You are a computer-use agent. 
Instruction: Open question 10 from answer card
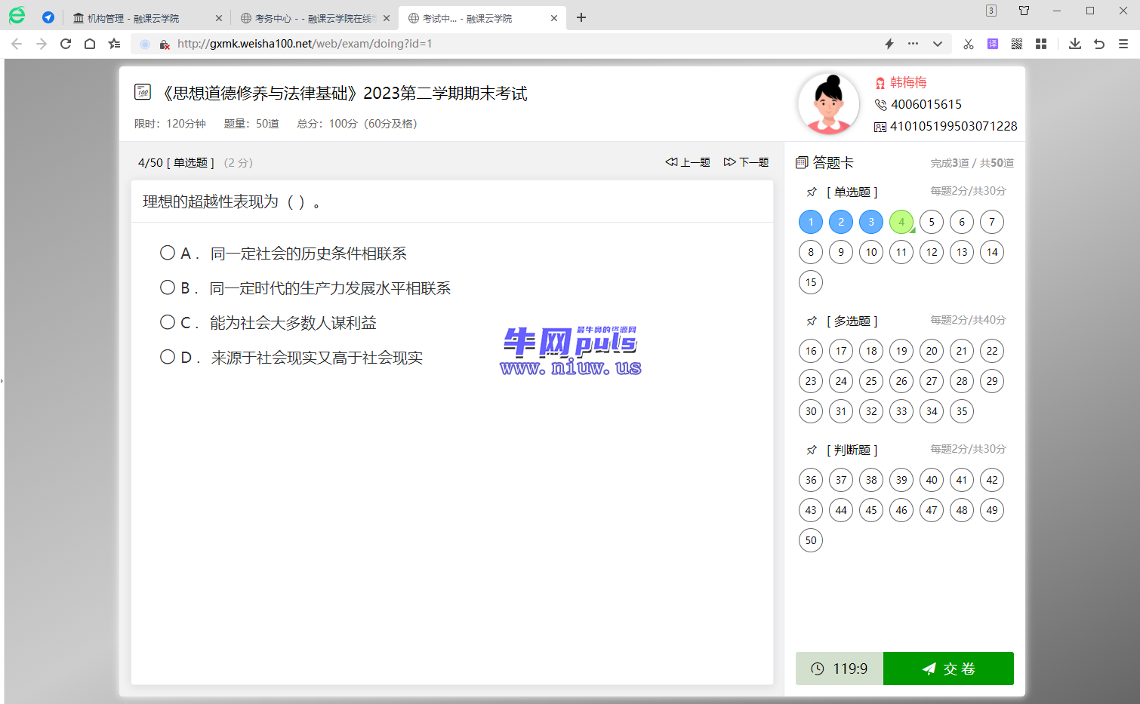[871, 252]
